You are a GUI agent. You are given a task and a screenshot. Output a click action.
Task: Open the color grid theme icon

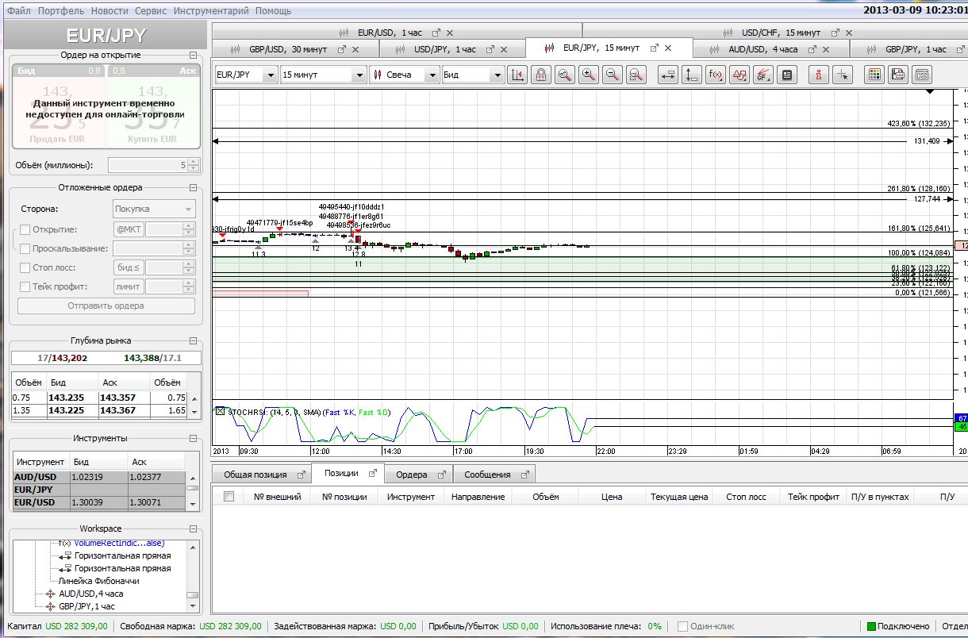tap(874, 75)
